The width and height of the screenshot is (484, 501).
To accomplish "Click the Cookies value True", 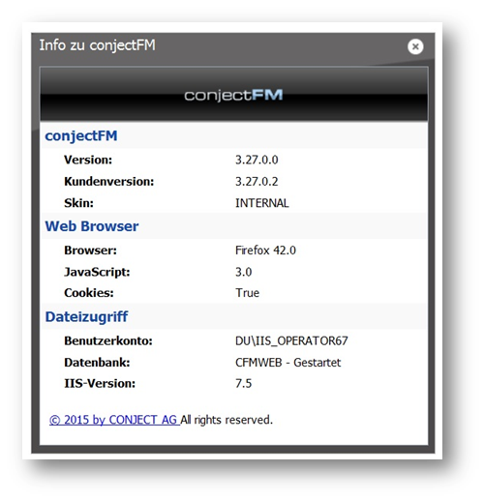I will (x=248, y=293).
